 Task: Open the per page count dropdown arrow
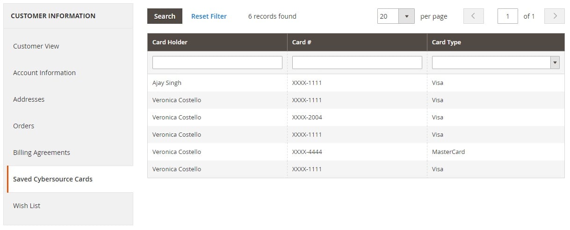click(406, 16)
